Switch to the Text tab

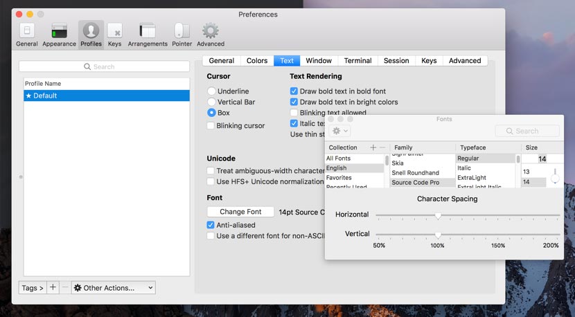click(287, 60)
